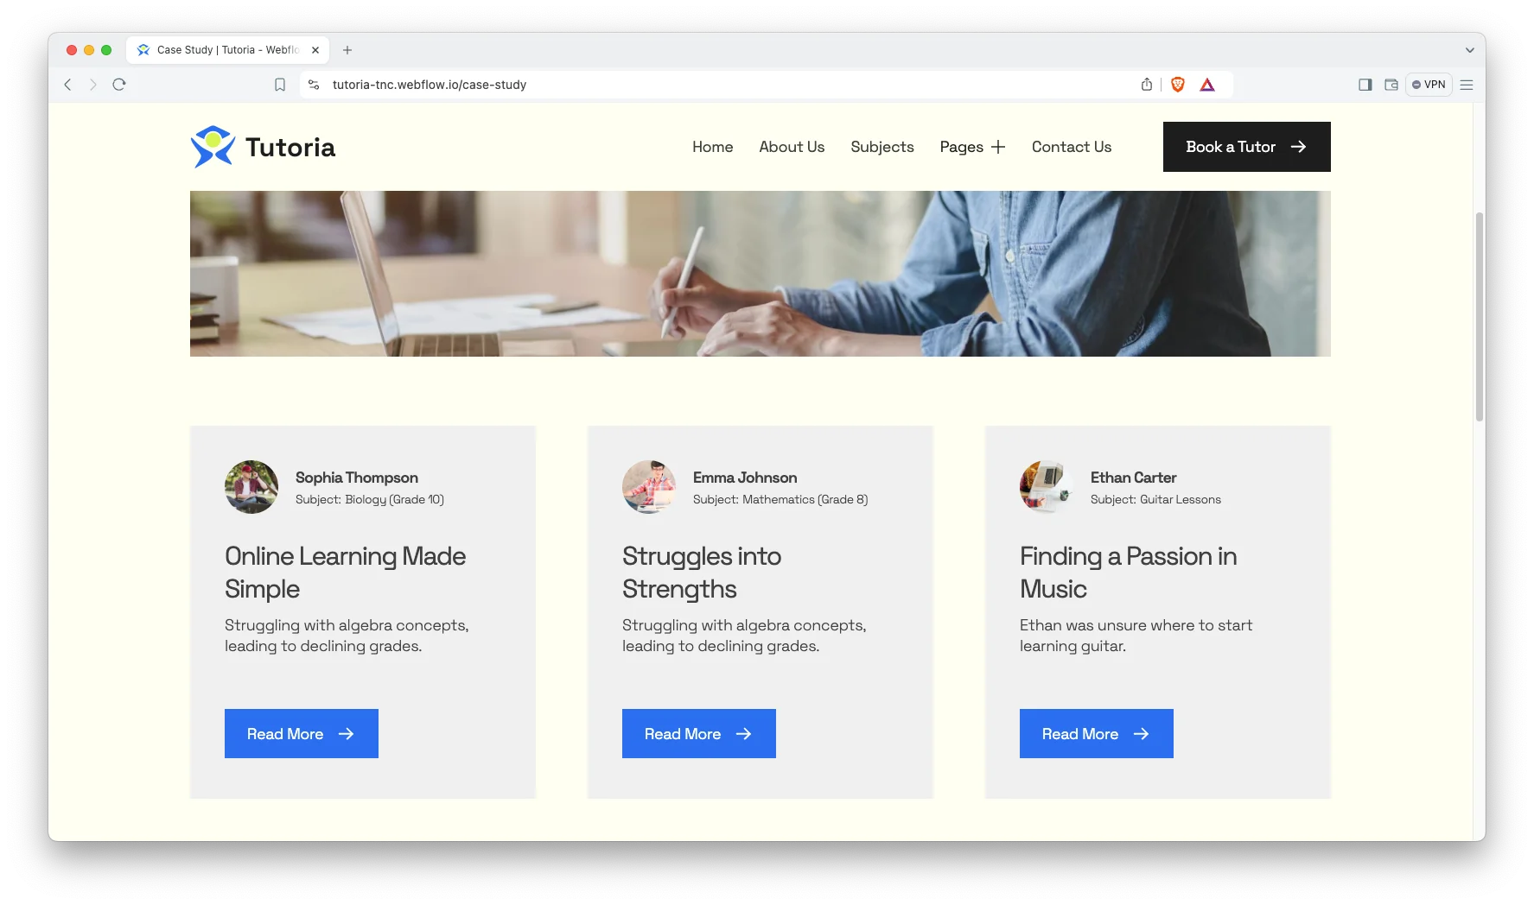
Task: Expand the Pages dropdown menu
Action: click(972, 147)
